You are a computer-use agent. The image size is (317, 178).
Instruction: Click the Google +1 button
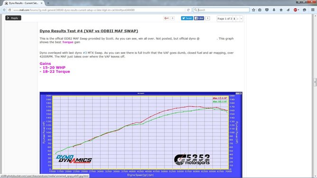coord(167,18)
